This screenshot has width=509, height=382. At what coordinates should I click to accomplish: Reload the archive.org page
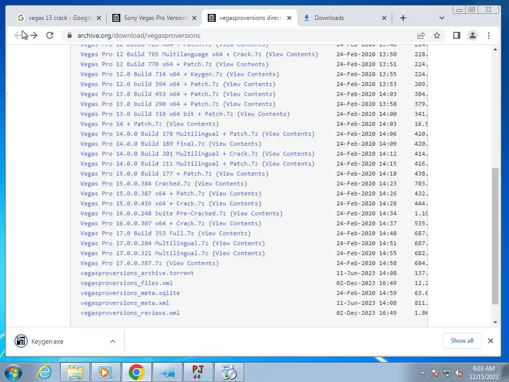tap(50, 35)
